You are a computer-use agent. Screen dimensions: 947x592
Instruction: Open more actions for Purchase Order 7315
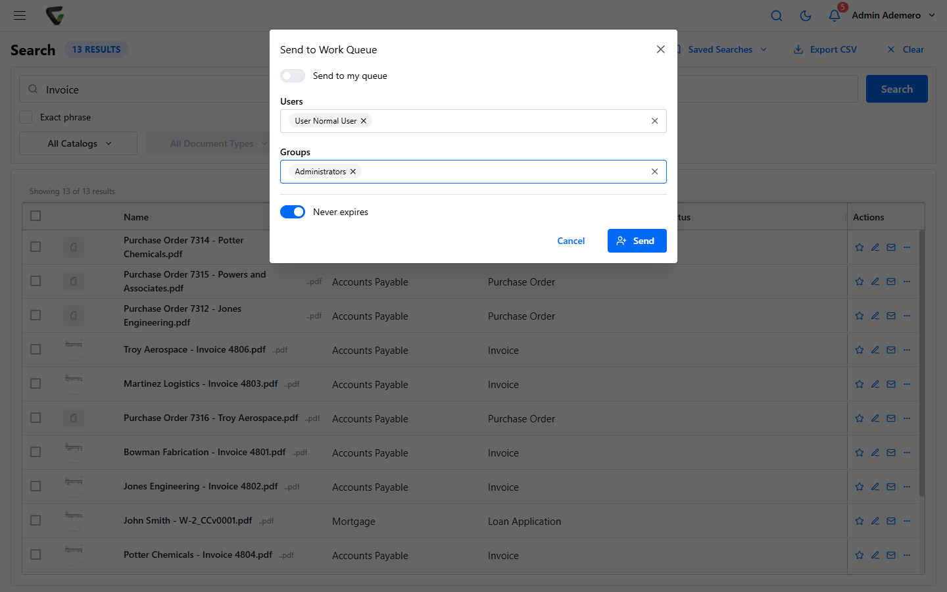[907, 282]
